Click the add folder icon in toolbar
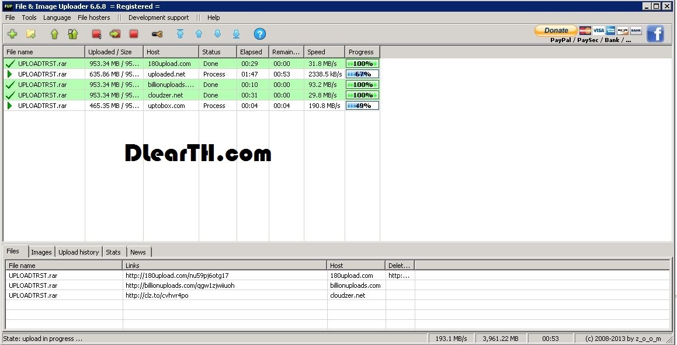 31,34
